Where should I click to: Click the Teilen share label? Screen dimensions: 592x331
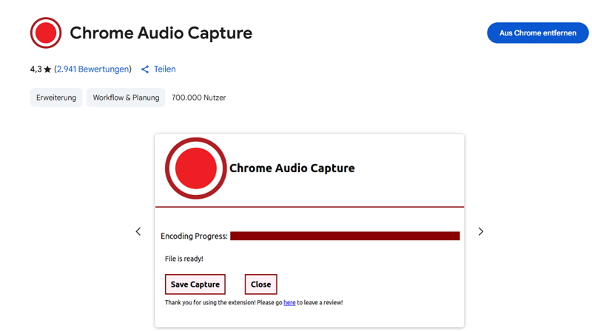(x=164, y=69)
